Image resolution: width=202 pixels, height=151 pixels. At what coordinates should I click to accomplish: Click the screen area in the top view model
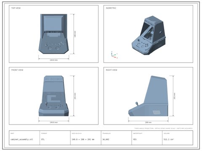(53, 23)
